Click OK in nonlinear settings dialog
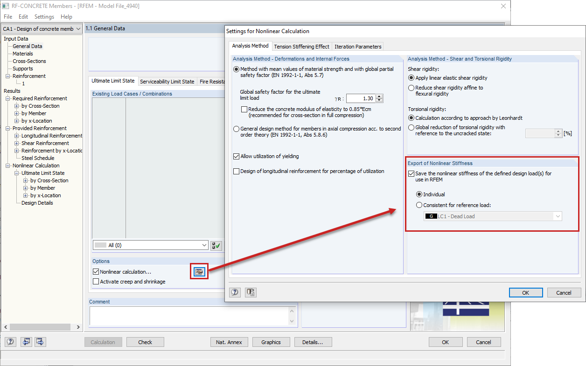Image resolution: width=586 pixels, height=366 pixels. (526, 292)
